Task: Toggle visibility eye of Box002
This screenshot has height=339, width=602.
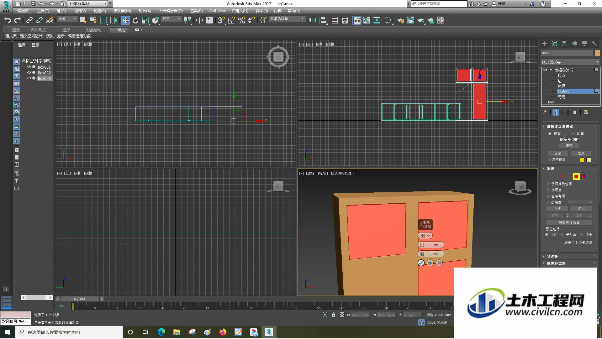Action: [x=29, y=73]
